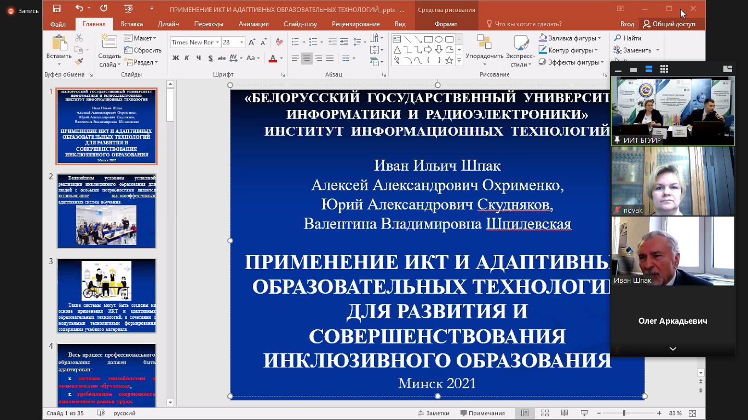Toggle italic К formatting
This screenshot has width=748, height=420.
pos(187,58)
